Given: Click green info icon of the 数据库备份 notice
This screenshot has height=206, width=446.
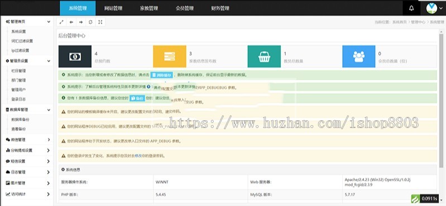Looking at the screenshot, I should [64, 98].
